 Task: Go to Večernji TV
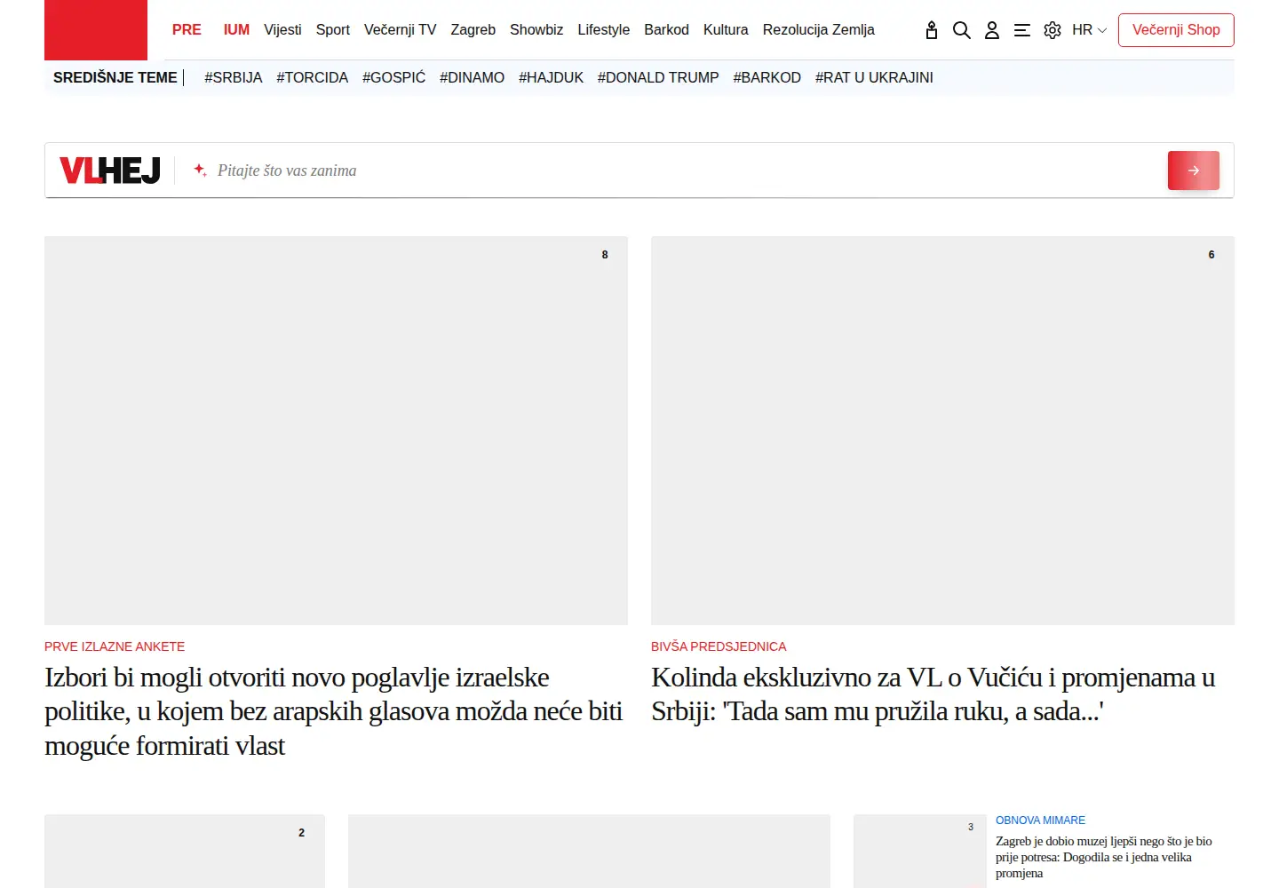(x=401, y=30)
